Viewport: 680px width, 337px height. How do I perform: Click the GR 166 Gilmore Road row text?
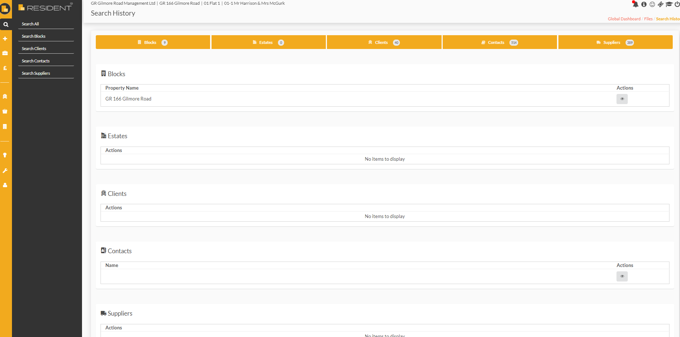tap(128, 99)
